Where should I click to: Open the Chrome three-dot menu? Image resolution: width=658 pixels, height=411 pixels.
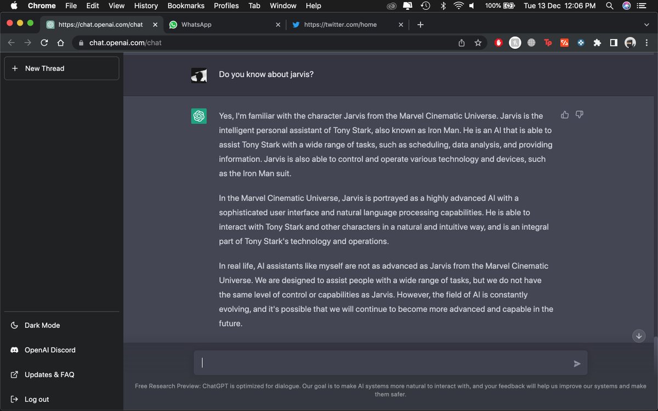click(646, 42)
